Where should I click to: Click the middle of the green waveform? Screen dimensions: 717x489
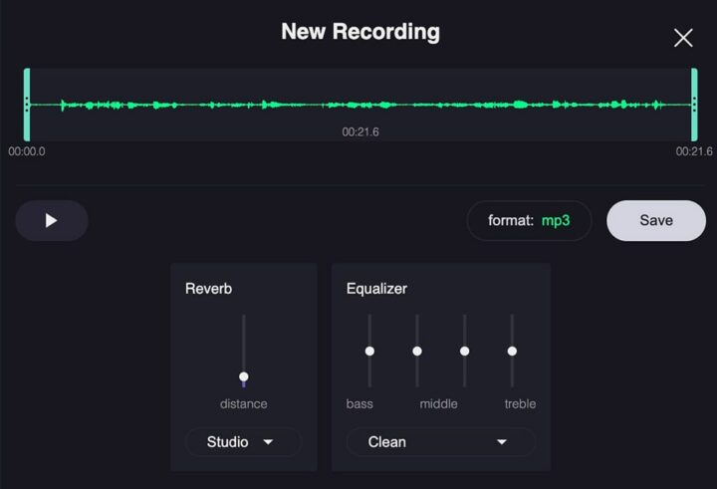pyautogui.click(x=359, y=105)
